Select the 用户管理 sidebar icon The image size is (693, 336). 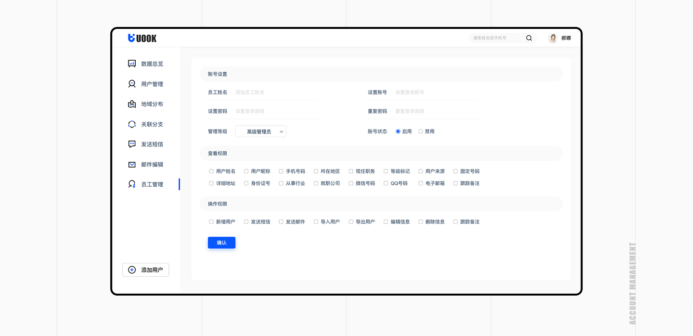[132, 84]
